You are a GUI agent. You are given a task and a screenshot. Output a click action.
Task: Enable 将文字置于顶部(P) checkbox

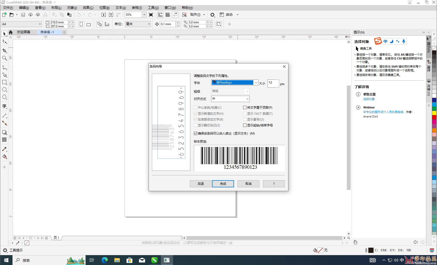[x=245, y=108]
